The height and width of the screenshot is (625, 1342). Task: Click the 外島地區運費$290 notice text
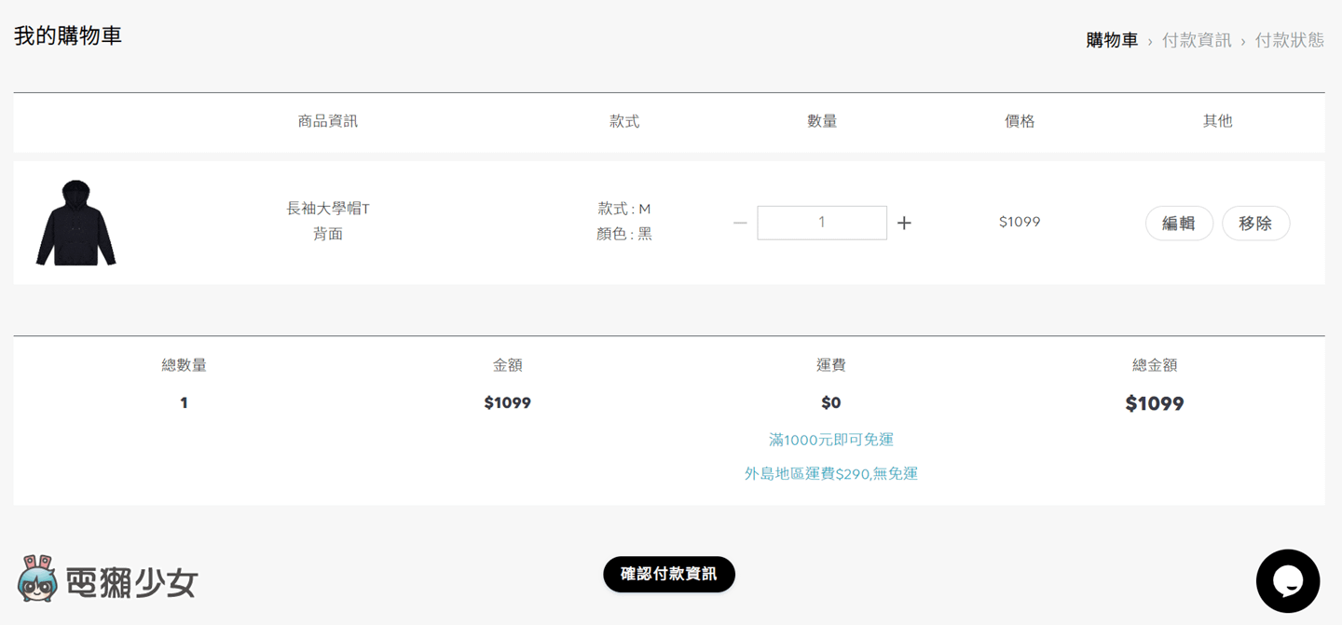coord(830,474)
